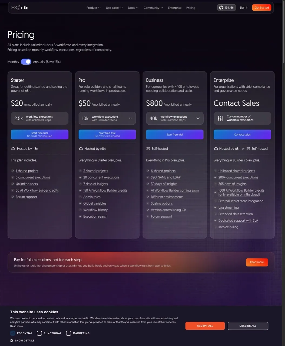Click the server icon next to Business Self-hosted

pos(148,149)
